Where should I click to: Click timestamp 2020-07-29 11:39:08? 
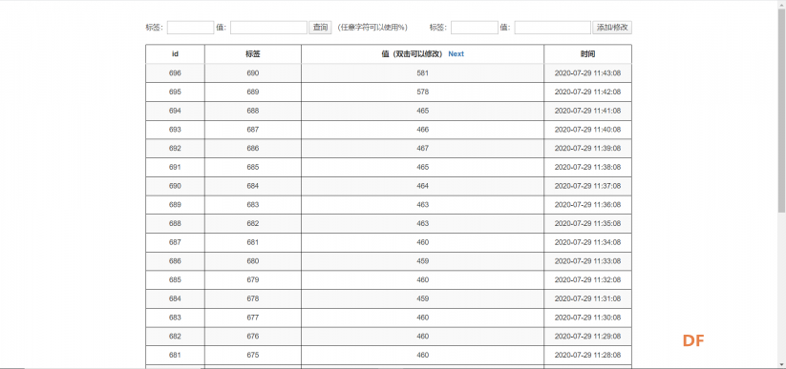(587, 148)
